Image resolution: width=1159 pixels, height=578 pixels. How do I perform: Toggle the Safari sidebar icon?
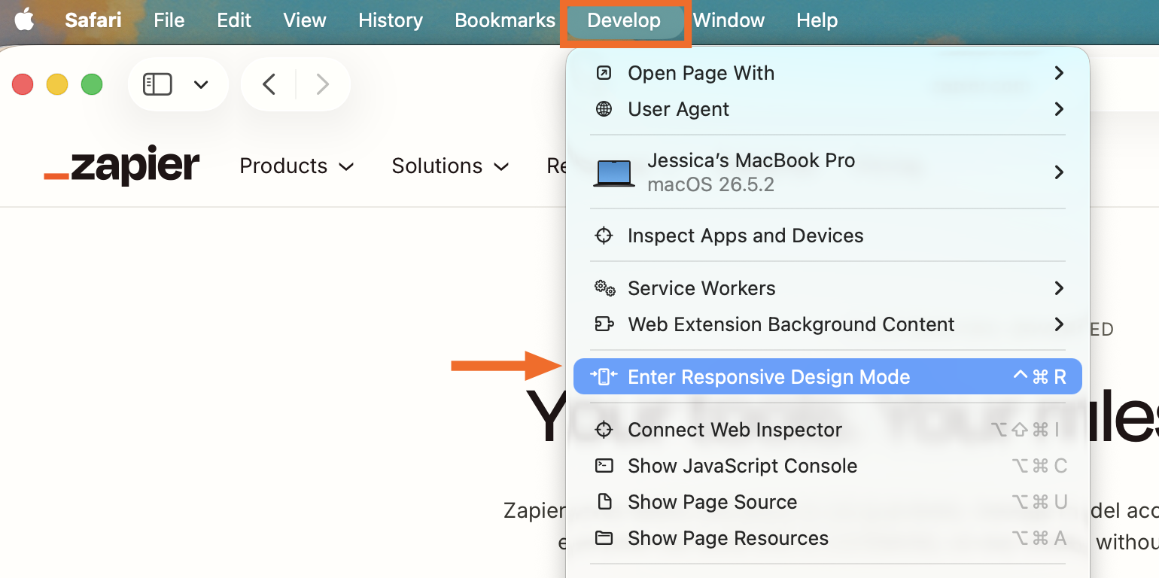[x=158, y=84]
